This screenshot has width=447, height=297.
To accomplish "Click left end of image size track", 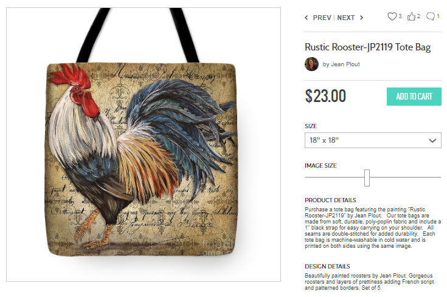I will (307, 177).
